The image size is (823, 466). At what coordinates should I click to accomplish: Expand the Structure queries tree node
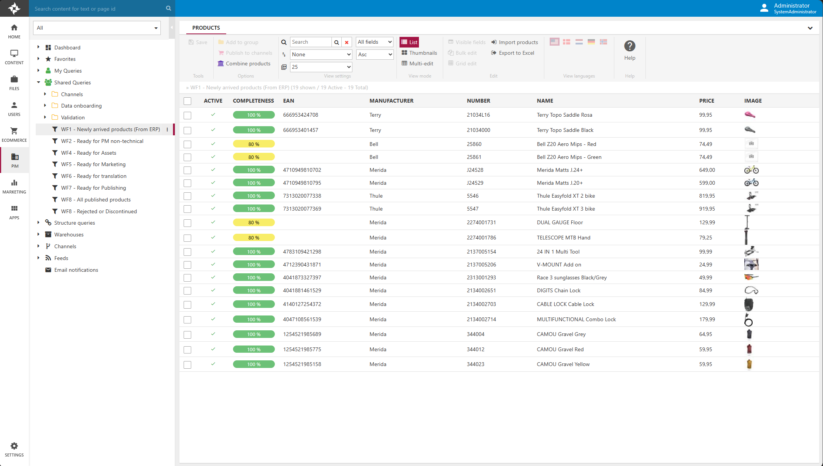pos(38,223)
